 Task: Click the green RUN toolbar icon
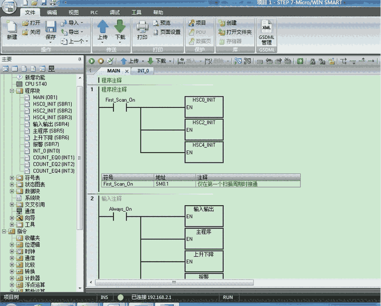[x=92, y=61]
